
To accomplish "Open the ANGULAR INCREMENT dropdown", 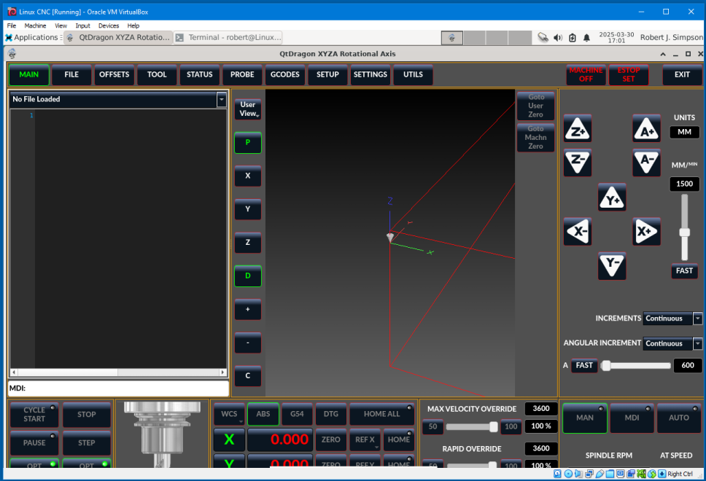I will 697,344.
